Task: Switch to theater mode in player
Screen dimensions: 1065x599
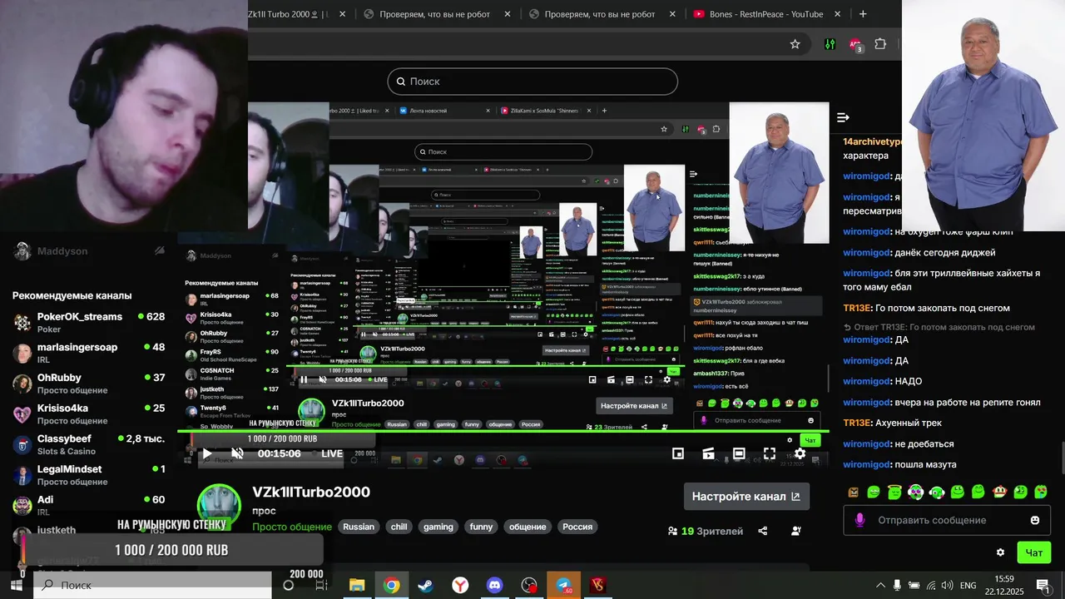Action: [739, 453]
